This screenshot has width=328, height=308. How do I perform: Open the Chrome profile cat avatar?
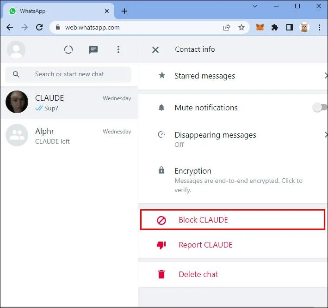coord(304,27)
